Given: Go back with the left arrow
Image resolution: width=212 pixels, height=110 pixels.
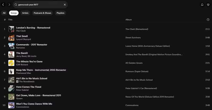Looking at the screenshot, I should (3, 5).
